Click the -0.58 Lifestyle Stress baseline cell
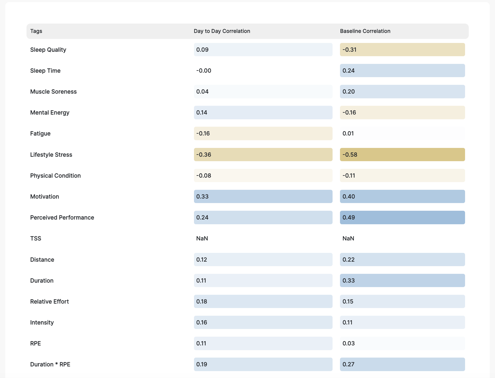495x378 pixels. pyautogui.click(x=402, y=155)
